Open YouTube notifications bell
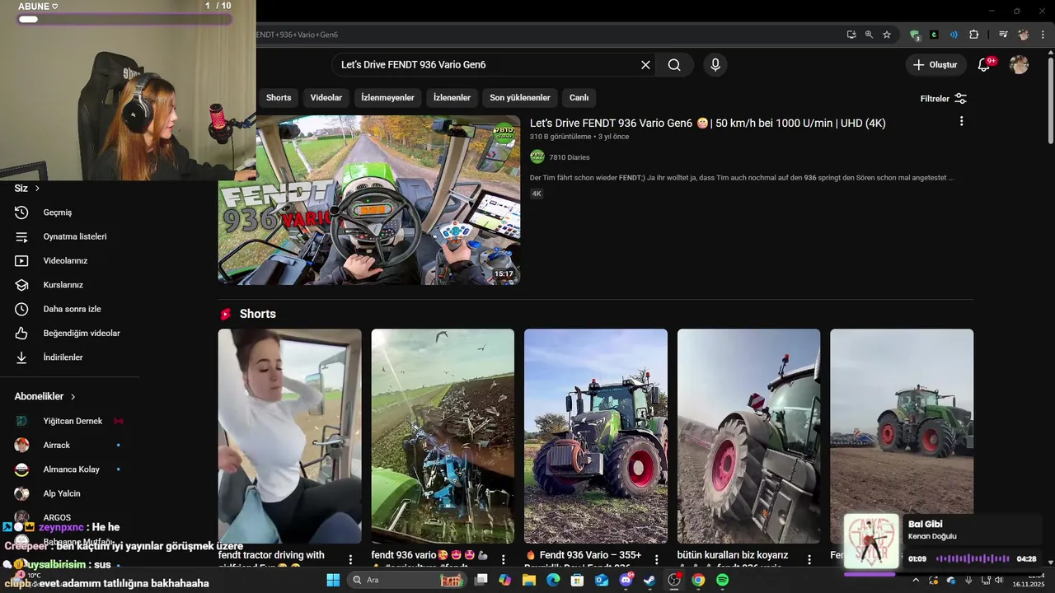Viewport: 1055px width, 593px height. pyautogui.click(x=983, y=65)
